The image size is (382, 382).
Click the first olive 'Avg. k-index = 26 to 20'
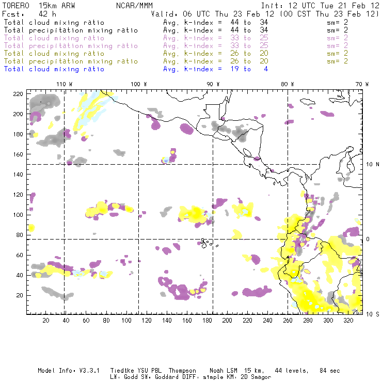coord(216,53)
